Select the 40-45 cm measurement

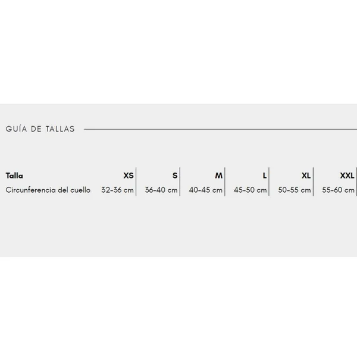(206, 190)
